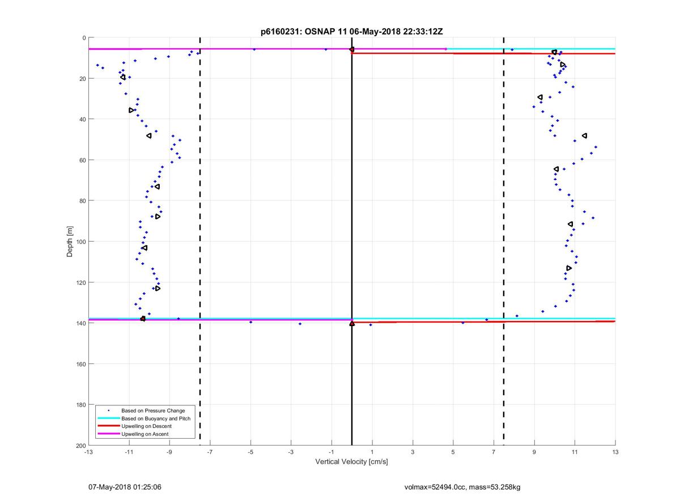Click the ascent triangle marker near 48 m at 11.5 cm/s
680x501 pixels.
tap(584, 136)
